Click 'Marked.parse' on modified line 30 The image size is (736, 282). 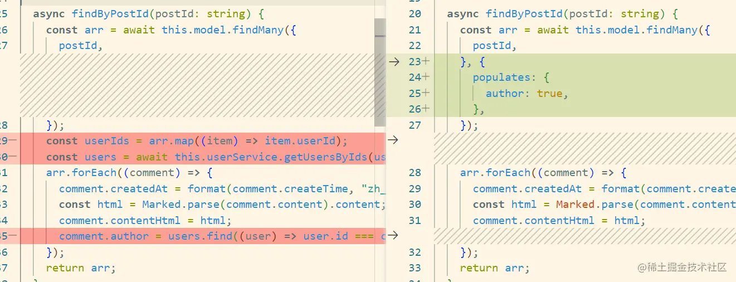[x=594, y=205]
